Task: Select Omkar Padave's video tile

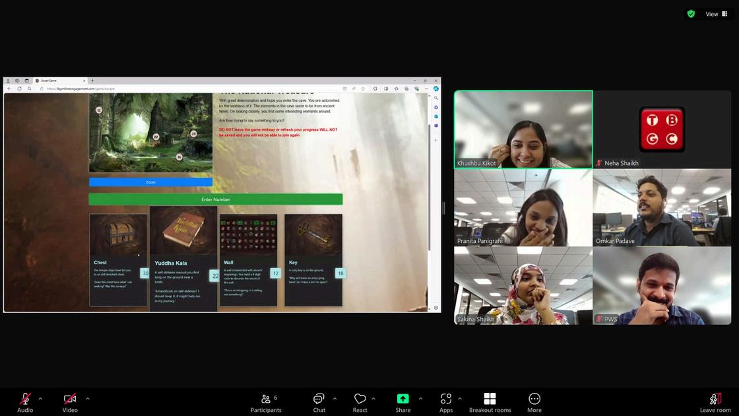Action: [662, 207]
